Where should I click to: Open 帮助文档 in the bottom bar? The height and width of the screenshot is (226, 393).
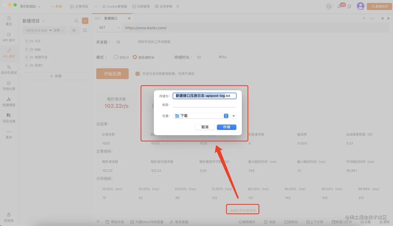pos(115,222)
